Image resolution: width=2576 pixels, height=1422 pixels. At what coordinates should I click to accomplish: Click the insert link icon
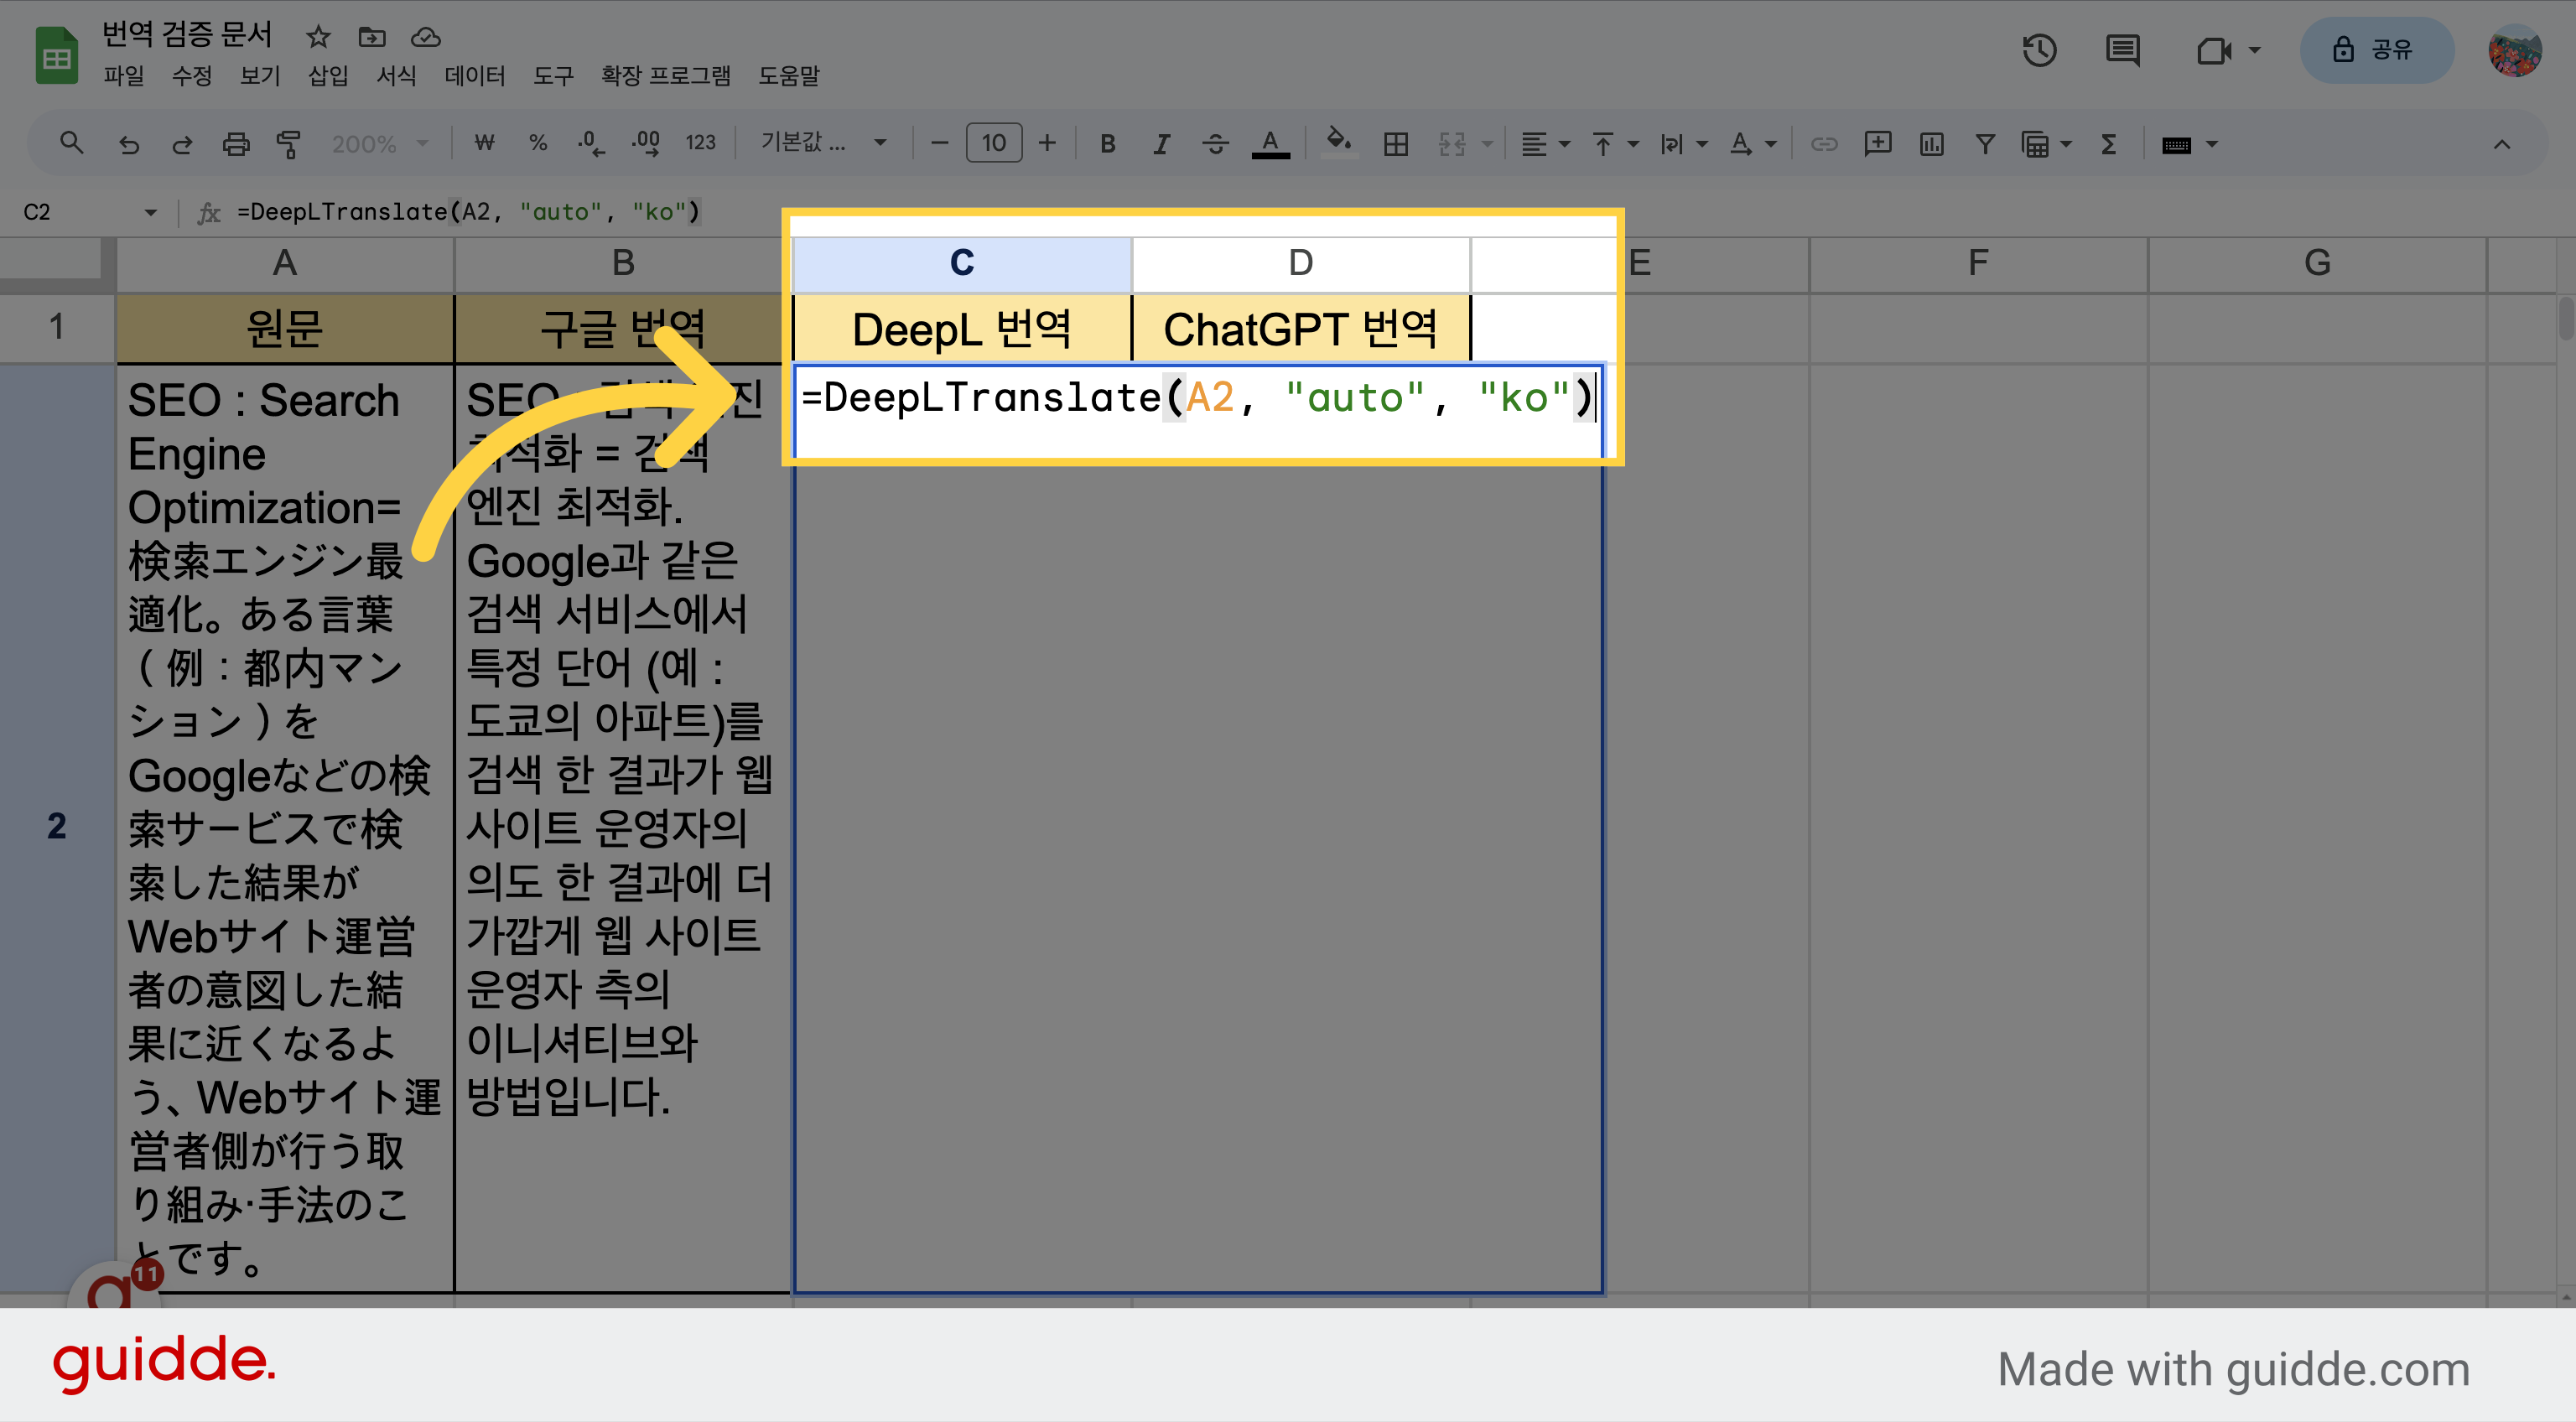click(x=1824, y=144)
